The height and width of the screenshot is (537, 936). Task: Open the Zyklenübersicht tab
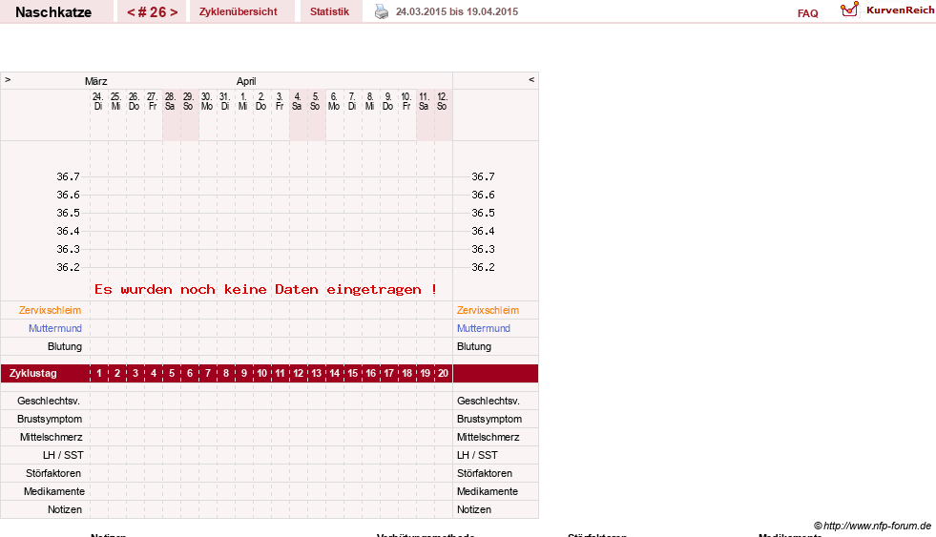pos(239,11)
